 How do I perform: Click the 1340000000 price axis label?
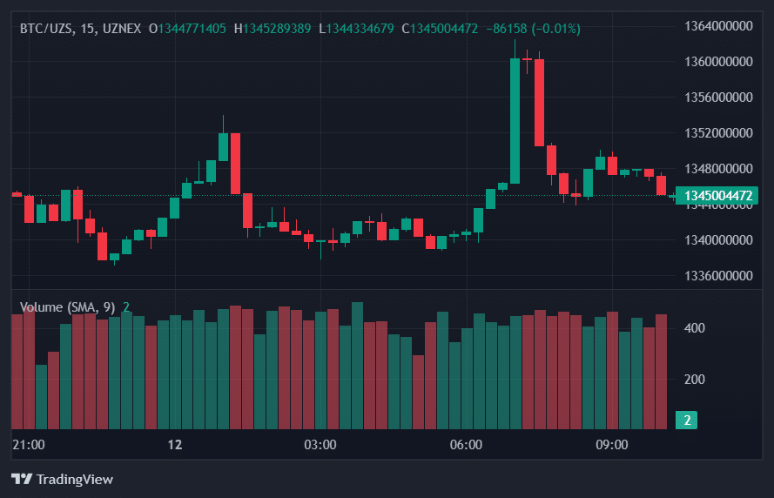[718, 240]
